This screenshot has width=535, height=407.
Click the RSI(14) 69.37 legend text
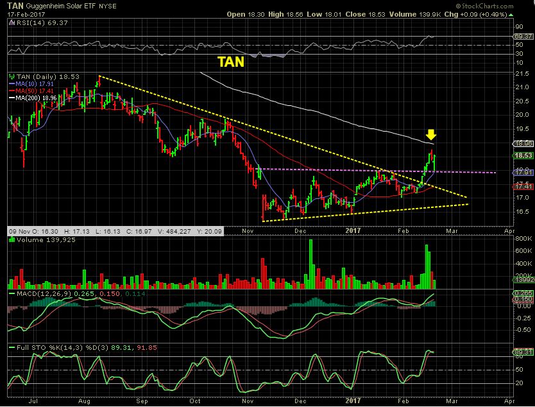point(42,23)
